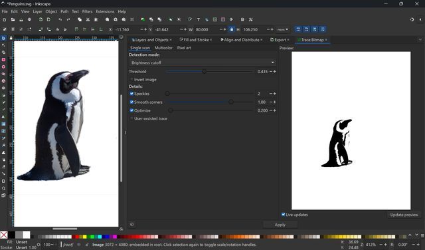The width and height of the screenshot is (425, 250).
Task: Toggle scale rounded corners option
Action: tap(306, 29)
